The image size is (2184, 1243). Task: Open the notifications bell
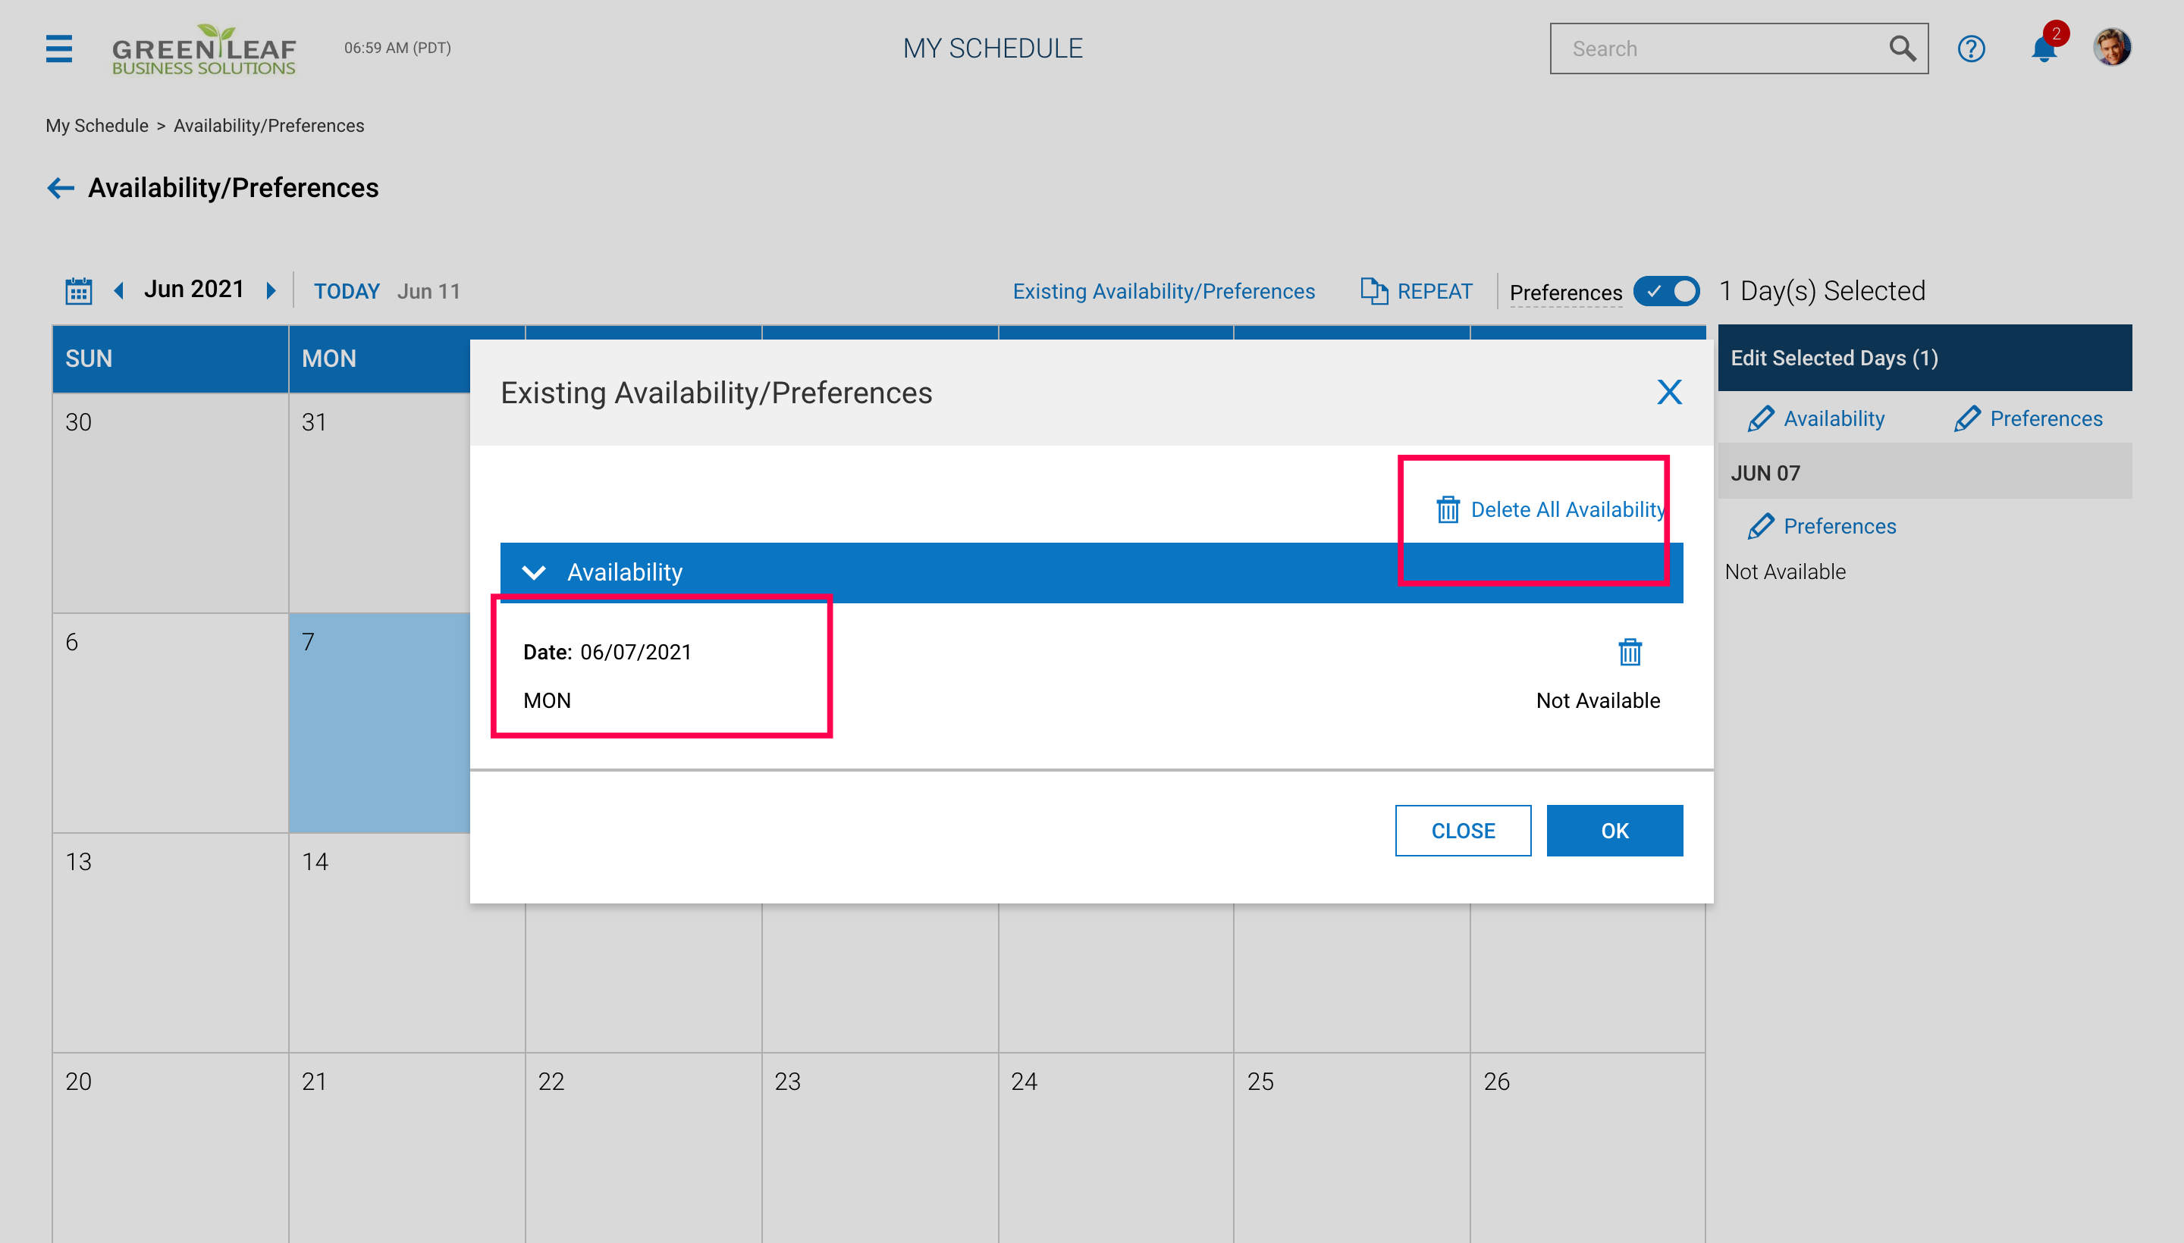tap(2043, 49)
